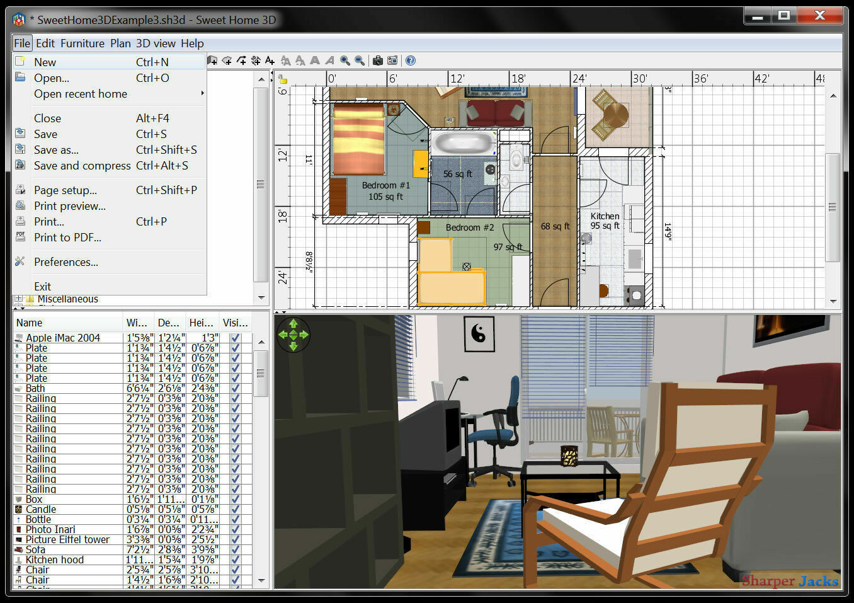
Task: Click the Sweet Home 3D title bar icon
Action: [20, 20]
